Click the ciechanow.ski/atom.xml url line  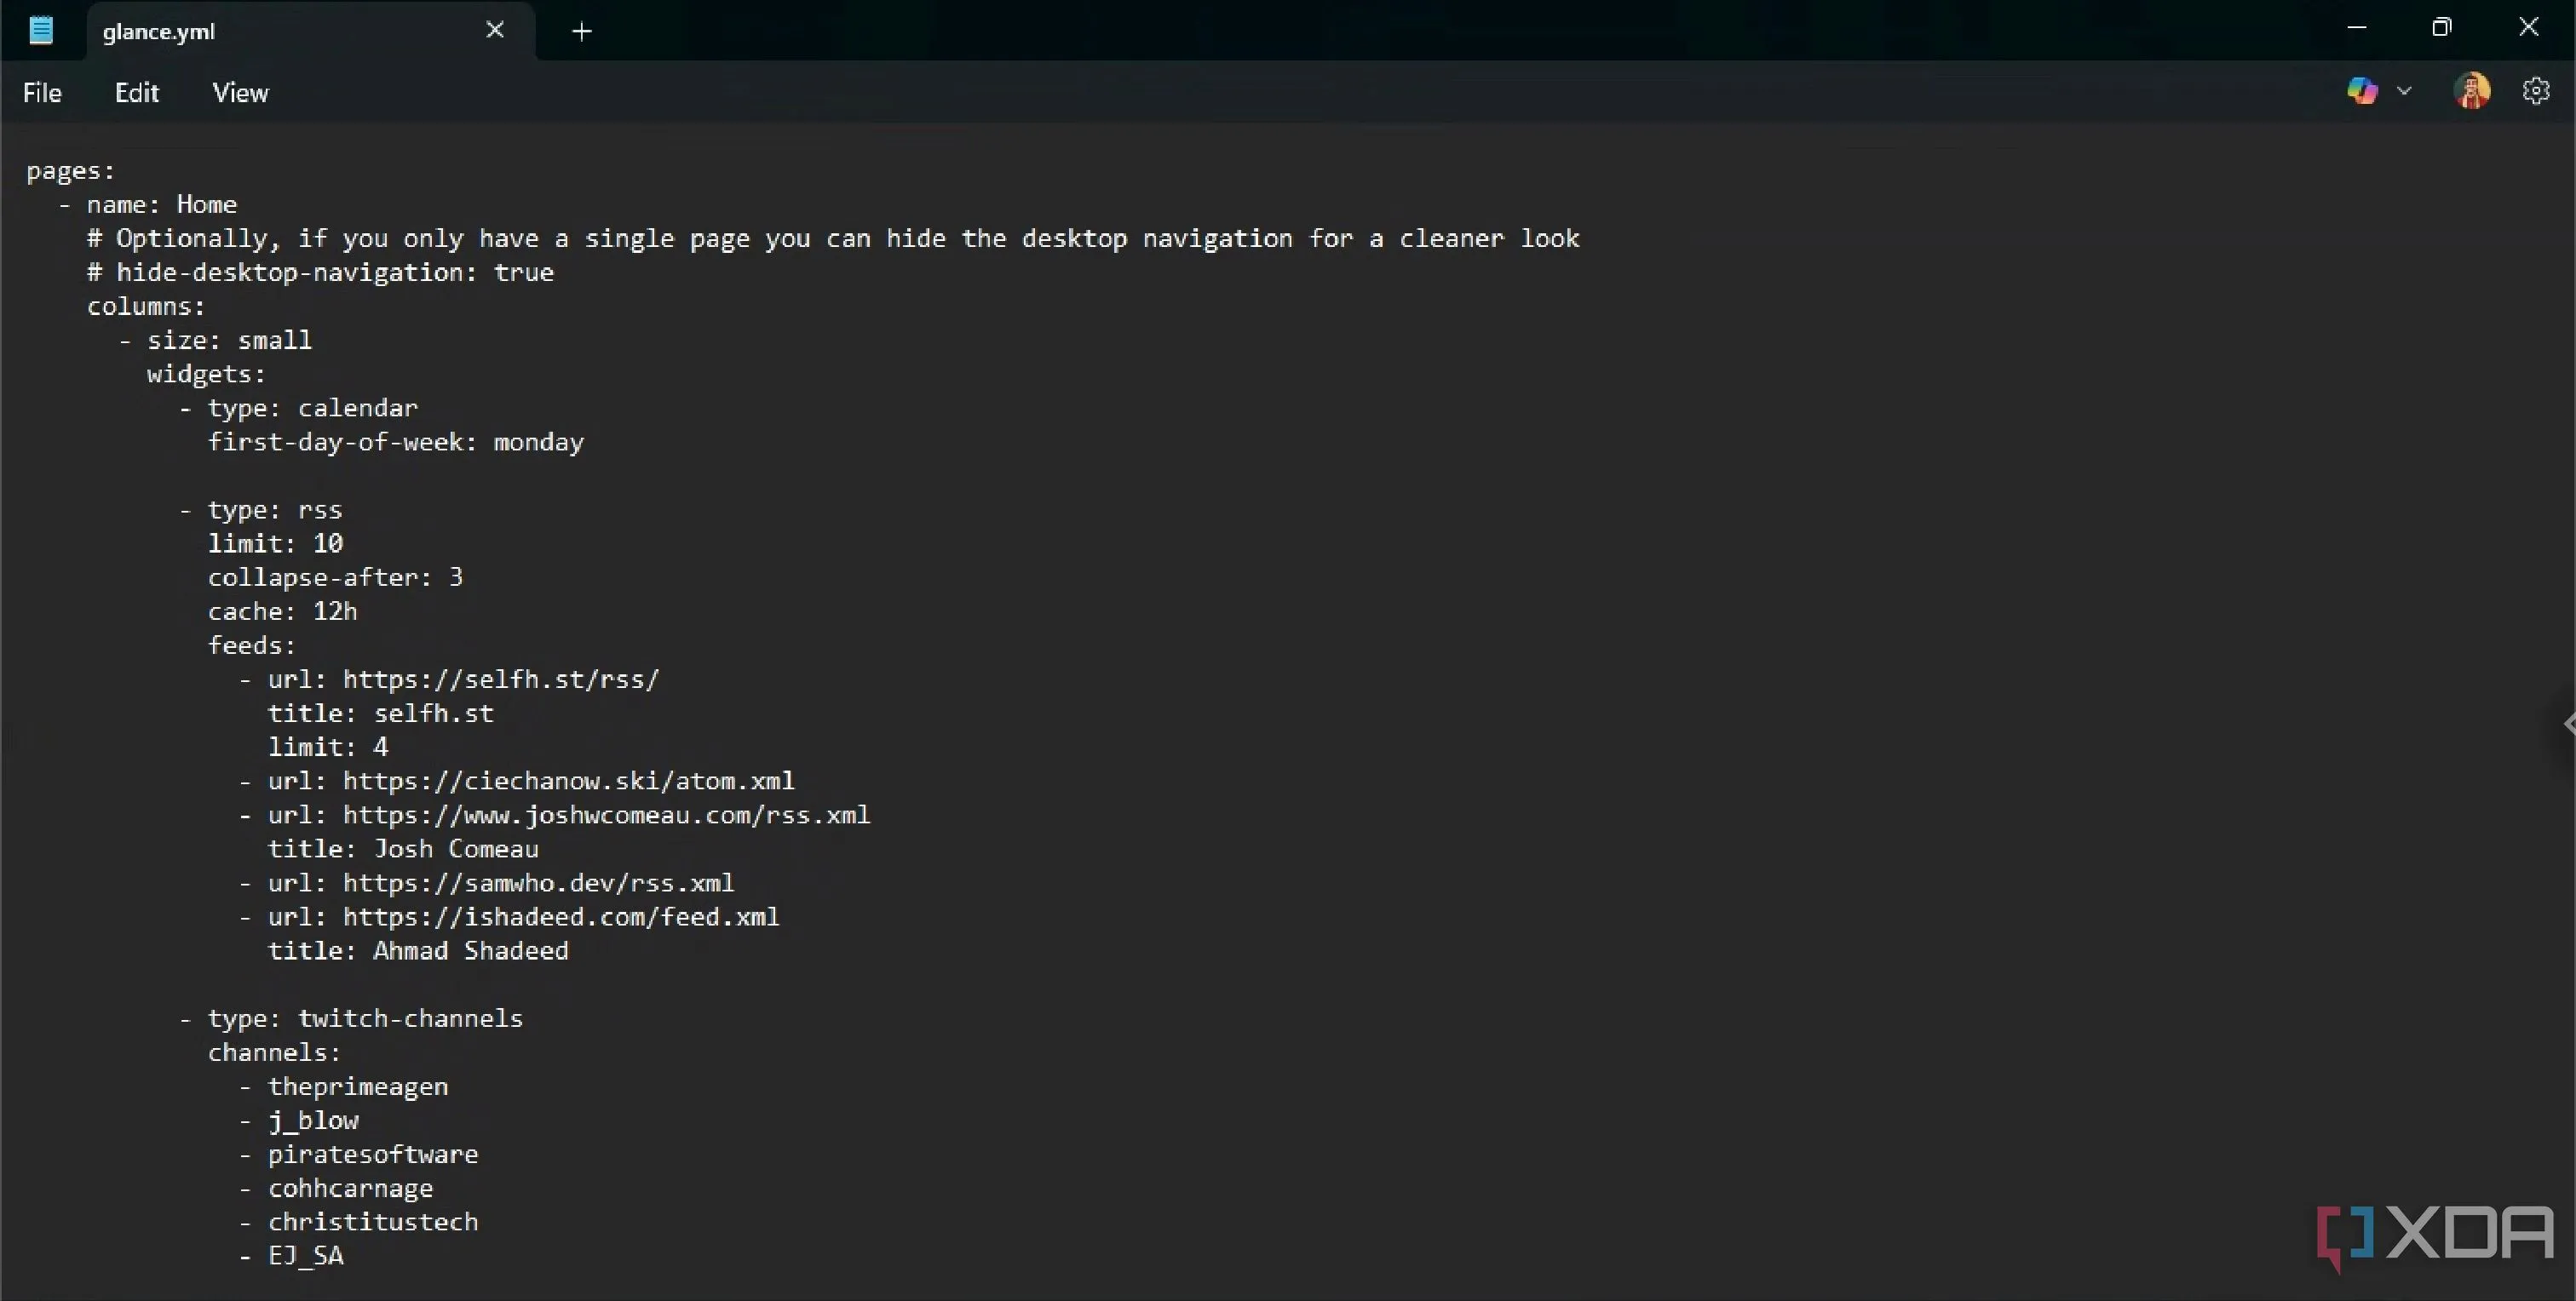click(516, 782)
